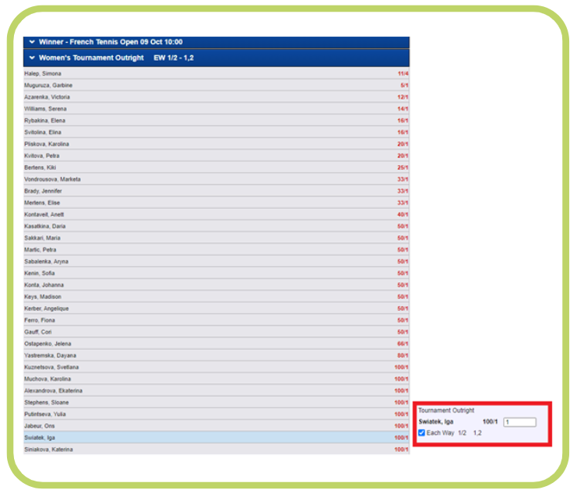This screenshot has width=577, height=497.
Task: Click Ostapenko, Jelena odds 66/1
Action: click(x=403, y=344)
